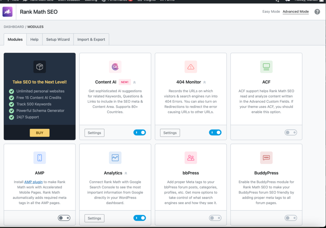Click the ACF module icon
326x228 pixels.
pyautogui.click(x=266, y=67)
